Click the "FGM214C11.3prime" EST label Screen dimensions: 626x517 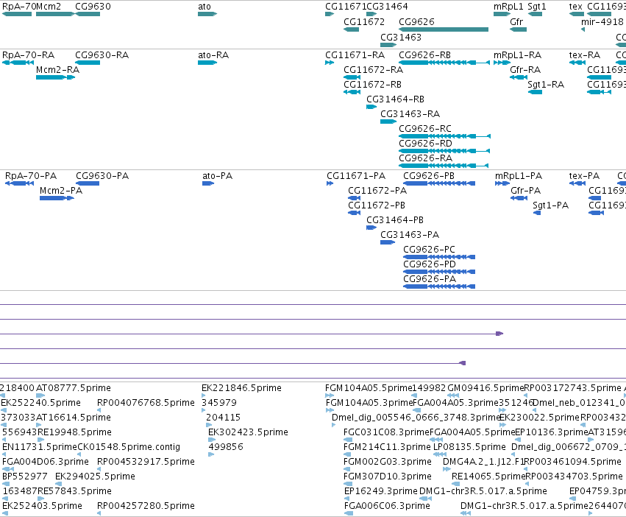(387, 446)
